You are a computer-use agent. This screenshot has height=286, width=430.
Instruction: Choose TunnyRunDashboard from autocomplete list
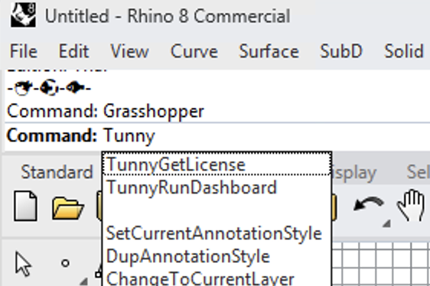coord(217,187)
